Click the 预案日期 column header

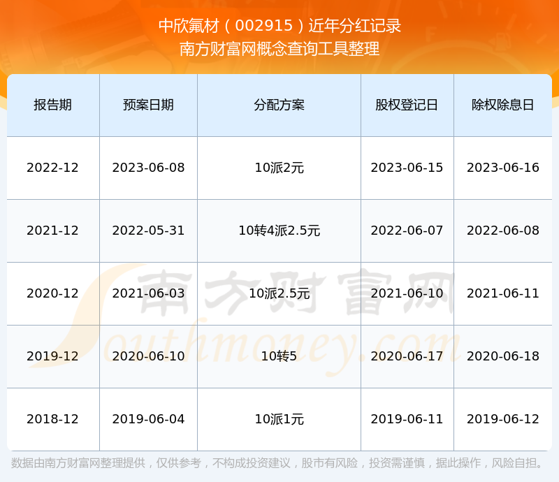pos(148,105)
